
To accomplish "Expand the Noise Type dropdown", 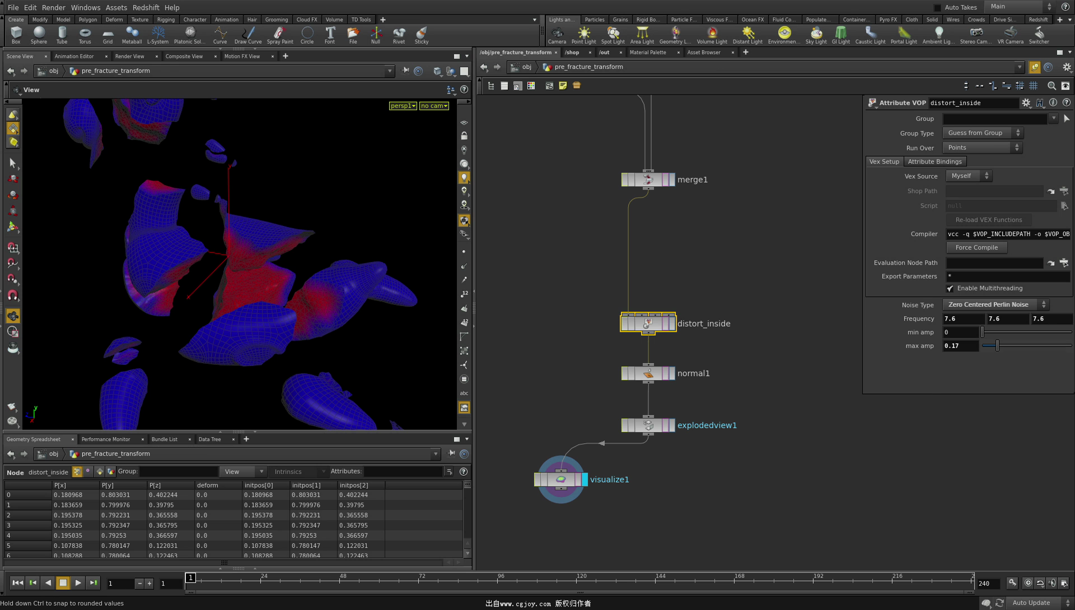I will click(995, 304).
